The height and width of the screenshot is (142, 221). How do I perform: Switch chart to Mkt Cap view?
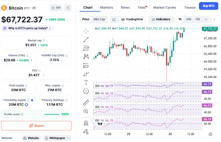[99, 19]
